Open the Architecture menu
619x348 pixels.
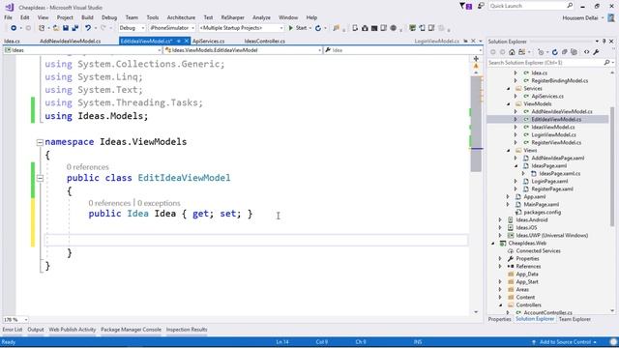[181, 17]
